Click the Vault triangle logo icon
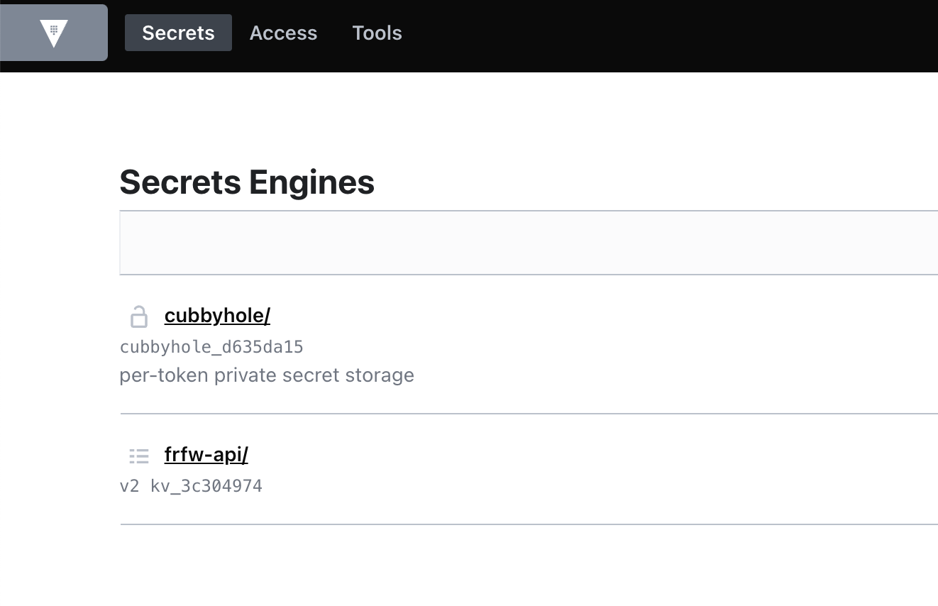 click(54, 33)
